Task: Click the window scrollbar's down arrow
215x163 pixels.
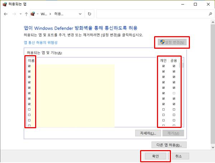Action: point(213,147)
